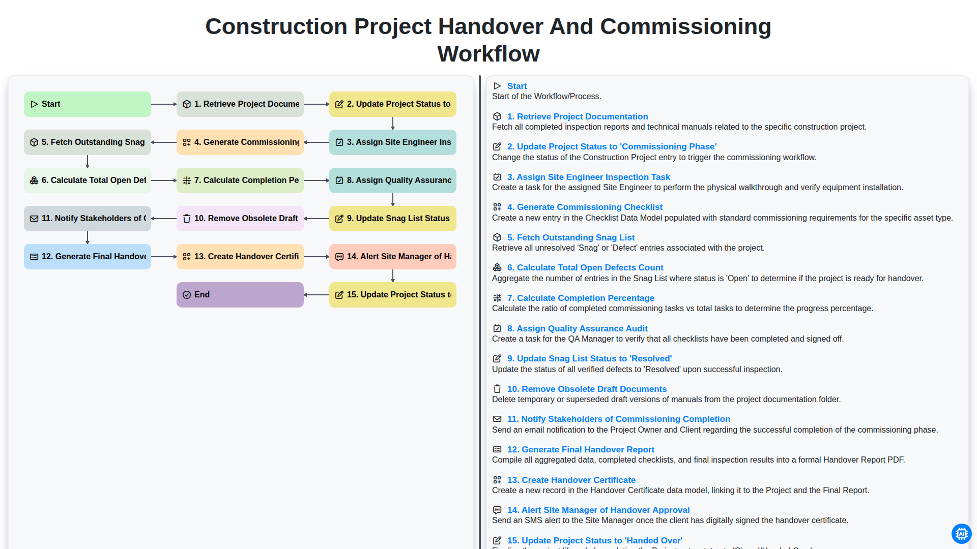Click the play icon in Start node
The image size is (977, 549).
(34, 104)
